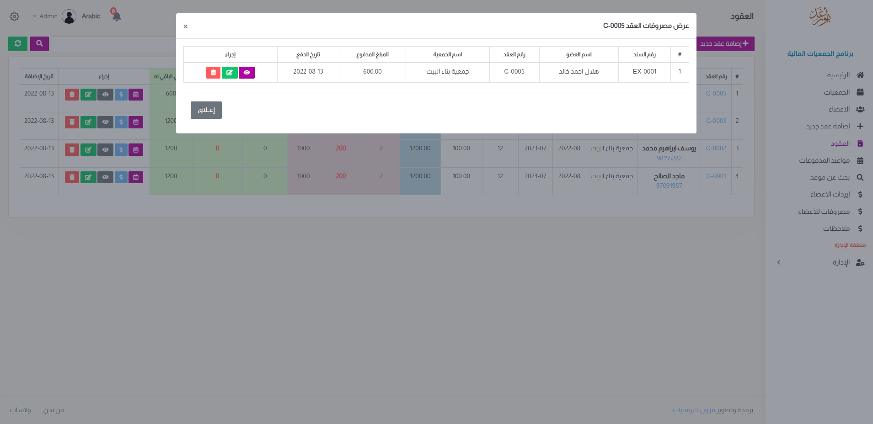Switch language via Arabic selector
Viewport: 873px width, 424px height.
91,16
